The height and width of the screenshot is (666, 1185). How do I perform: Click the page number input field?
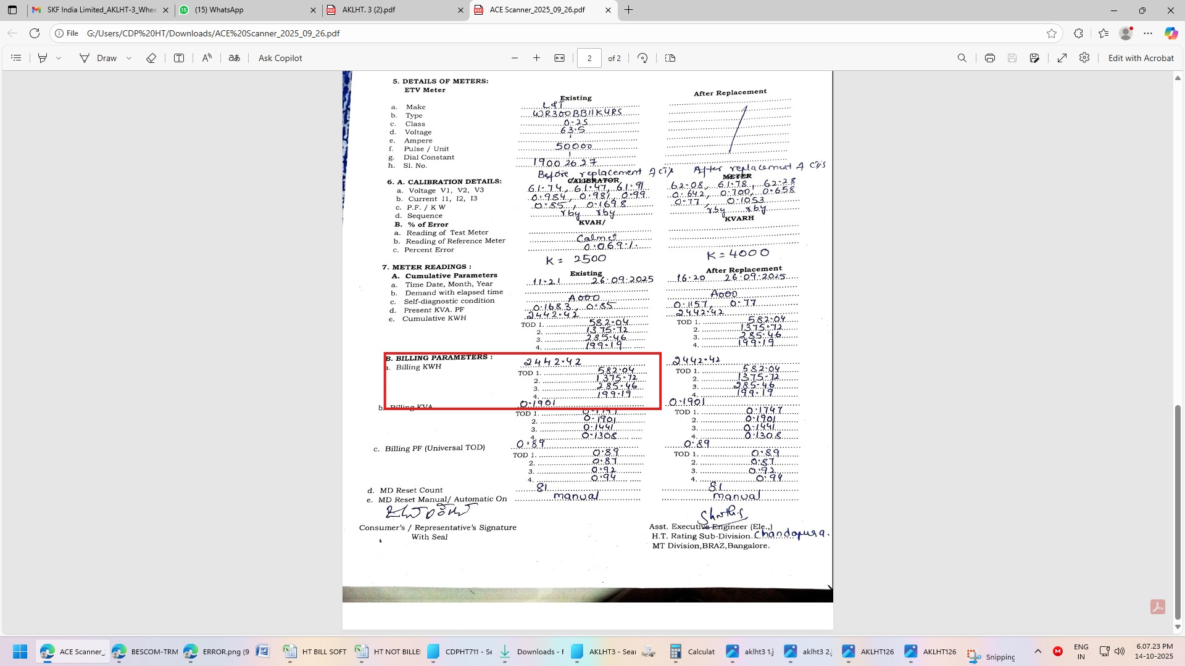click(x=589, y=58)
